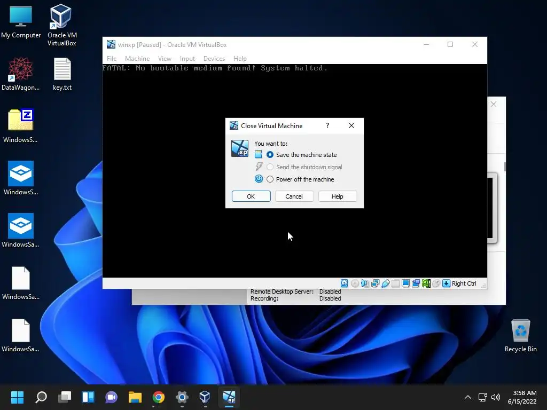Click the Cancel button
The height and width of the screenshot is (410, 547).
[x=294, y=196]
